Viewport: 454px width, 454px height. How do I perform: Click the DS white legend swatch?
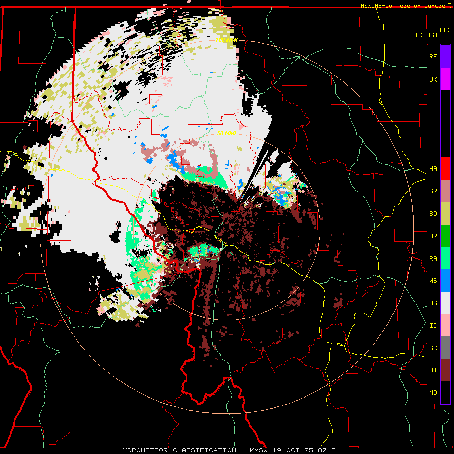coord(445,303)
